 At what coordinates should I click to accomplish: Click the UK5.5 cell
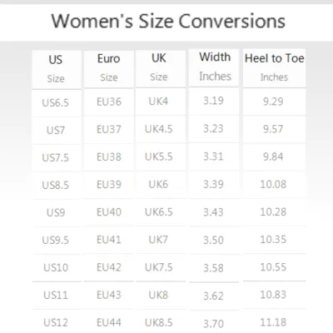pos(159,157)
